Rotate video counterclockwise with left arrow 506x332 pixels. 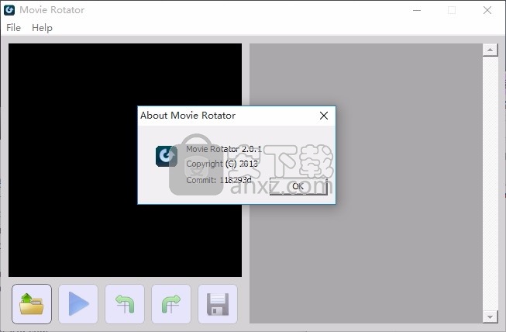(125, 304)
